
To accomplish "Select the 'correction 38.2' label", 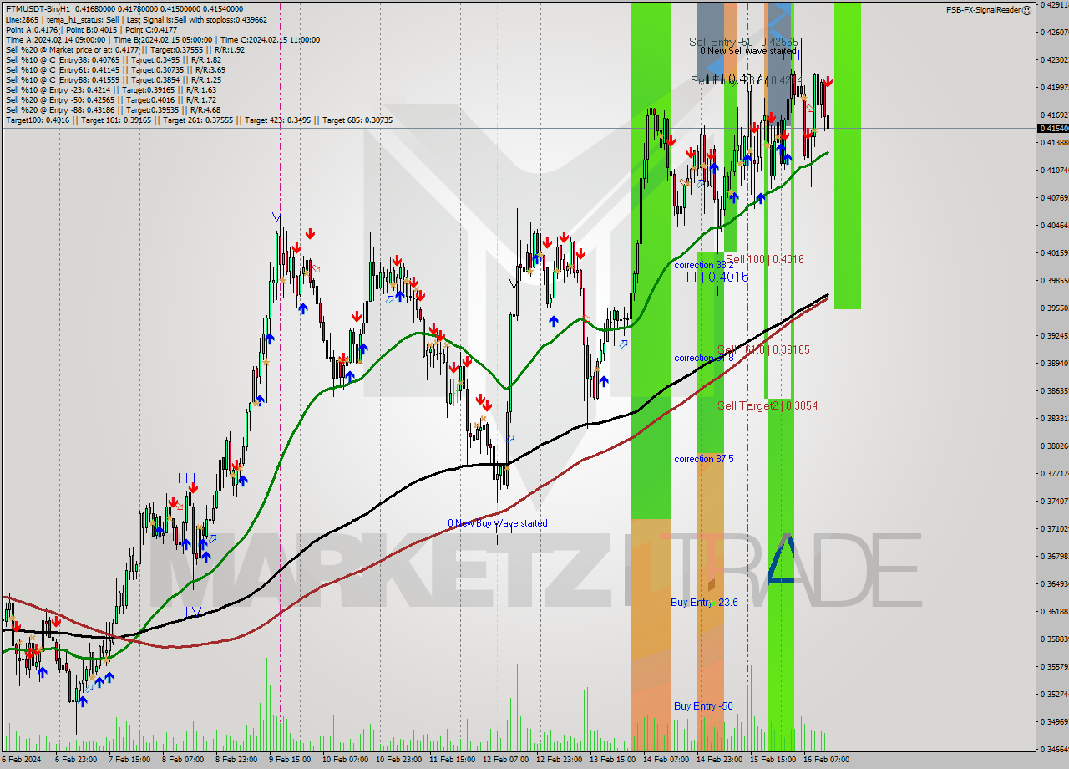I will pyautogui.click(x=704, y=265).
